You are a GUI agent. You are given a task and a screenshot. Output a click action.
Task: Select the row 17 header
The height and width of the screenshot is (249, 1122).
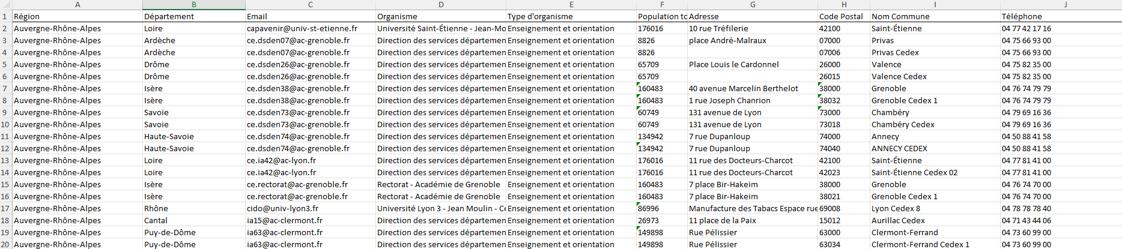pyautogui.click(x=5, y=208)
